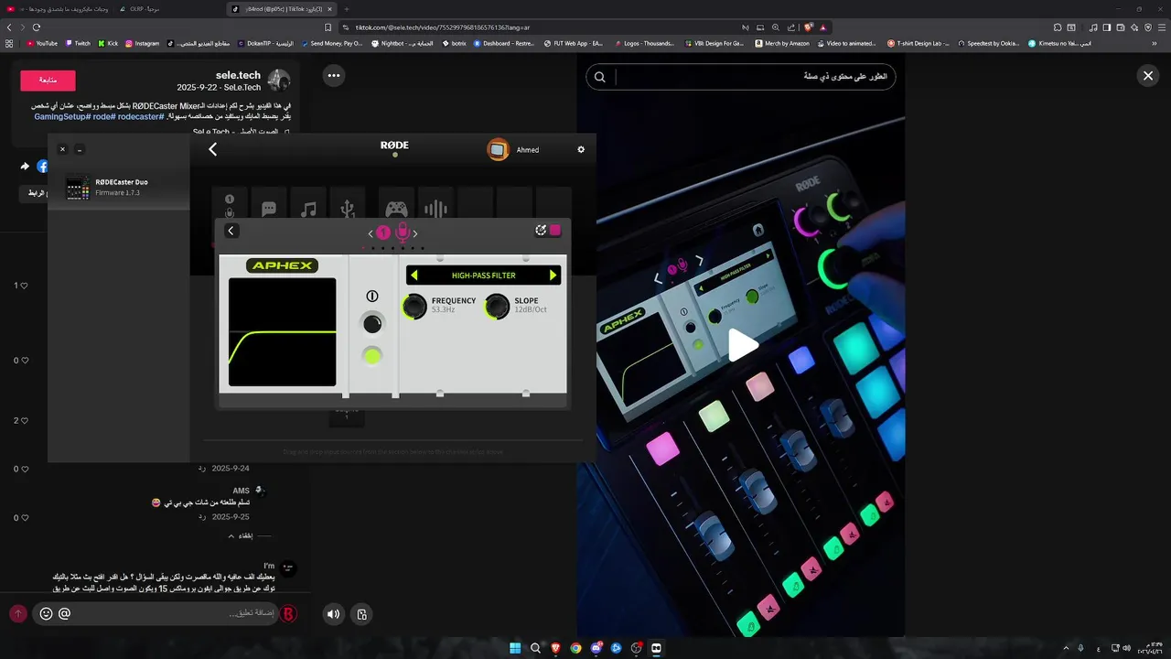Click sele.tech creator avatar
This screenshot has height=659, width=1171.
pos(279,81)
